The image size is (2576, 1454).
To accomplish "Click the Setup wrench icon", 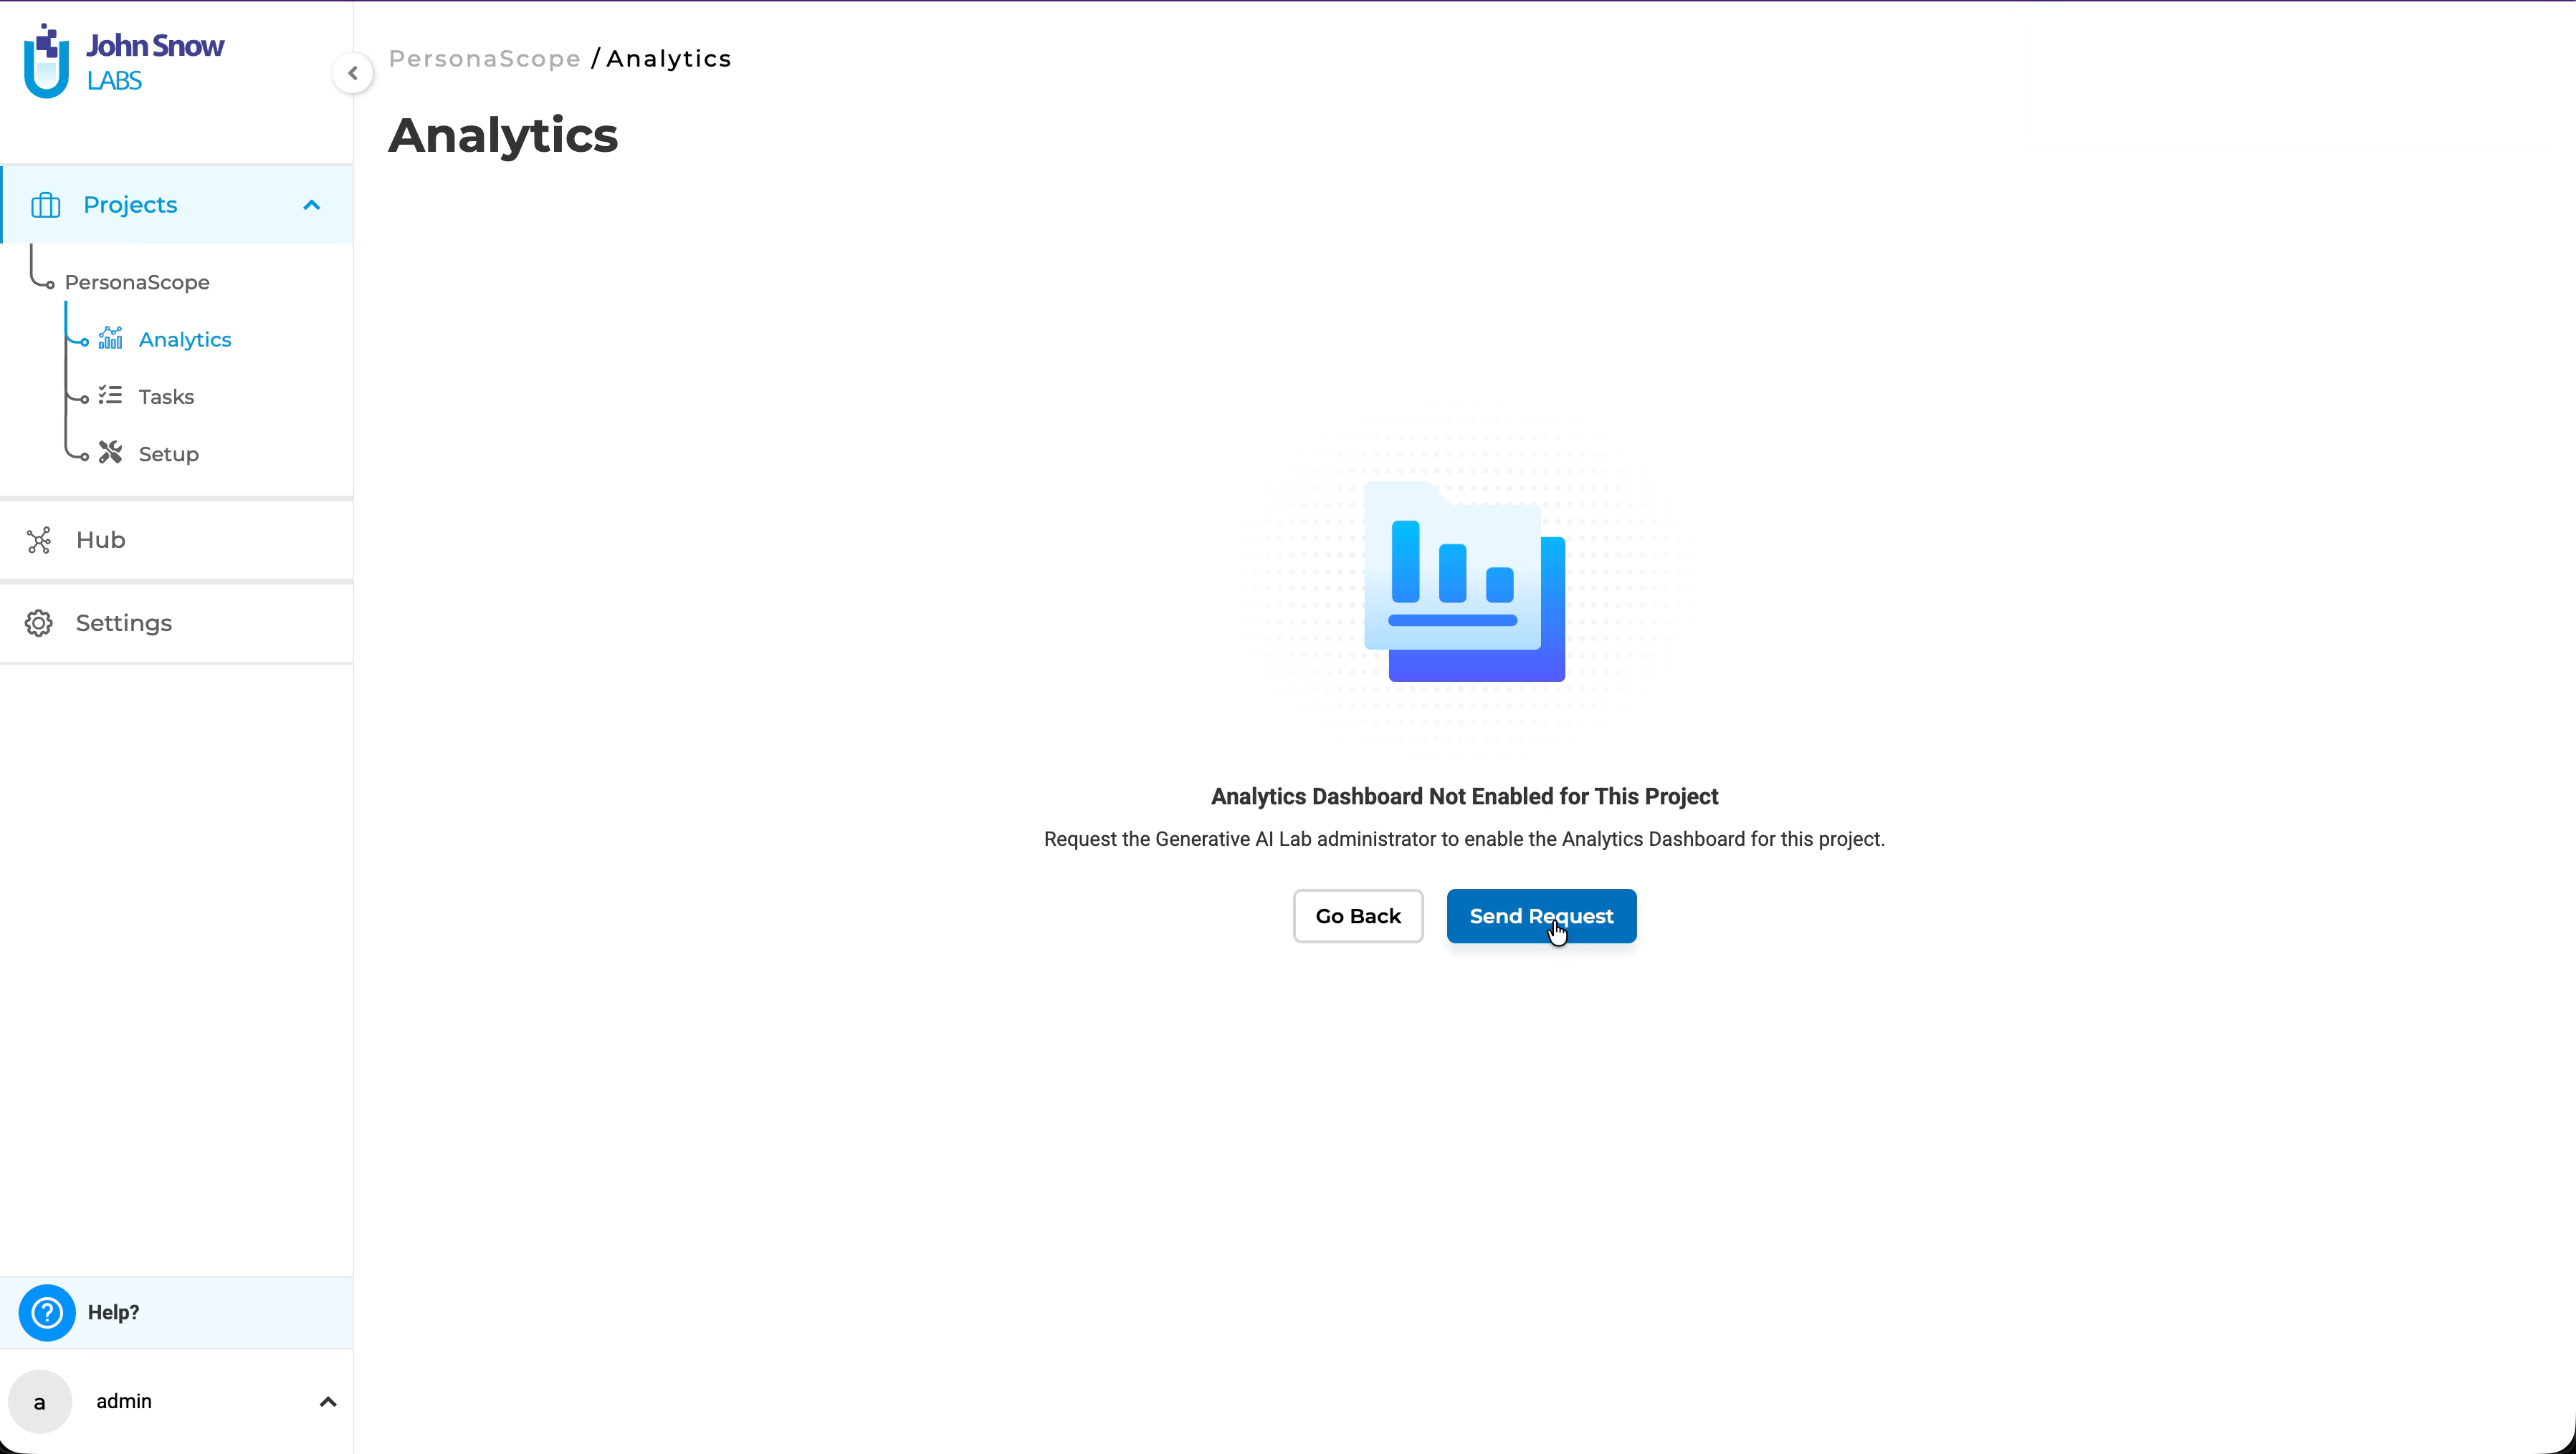I will point(110,453).
